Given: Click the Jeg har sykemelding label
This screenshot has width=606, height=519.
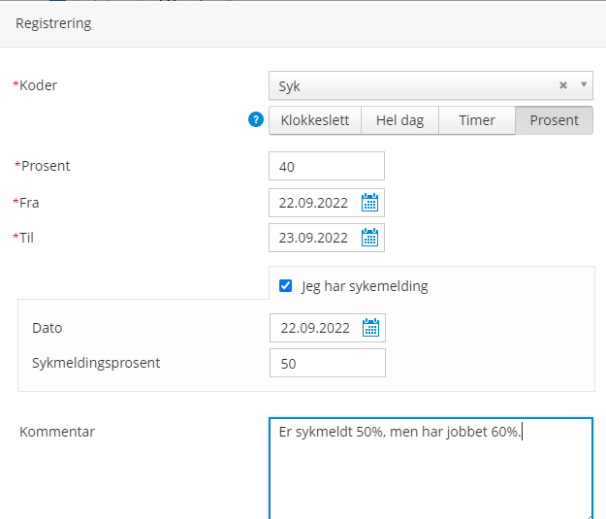Looking at the screenshot, I should [x=365, y=286].
